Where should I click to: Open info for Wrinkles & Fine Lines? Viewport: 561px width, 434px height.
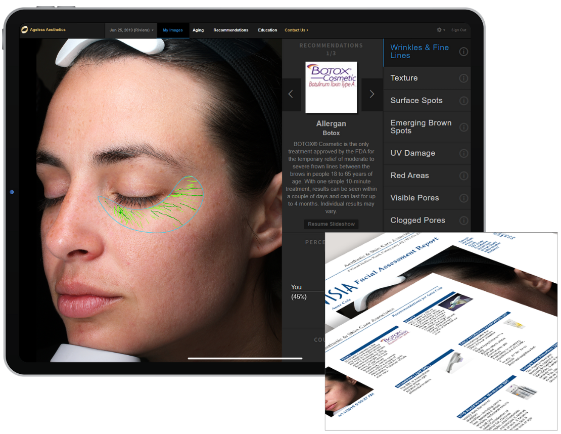pos(463,52)
